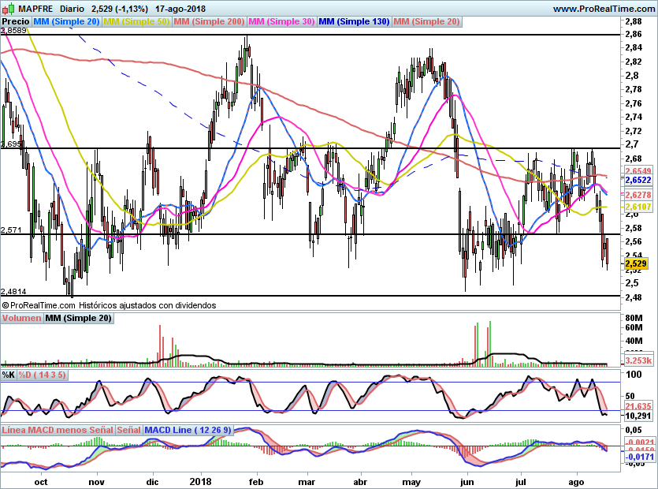This screenshot has width=658, height=489.
Task: Select the Precio indicator label
Action: tap(16, 21)
